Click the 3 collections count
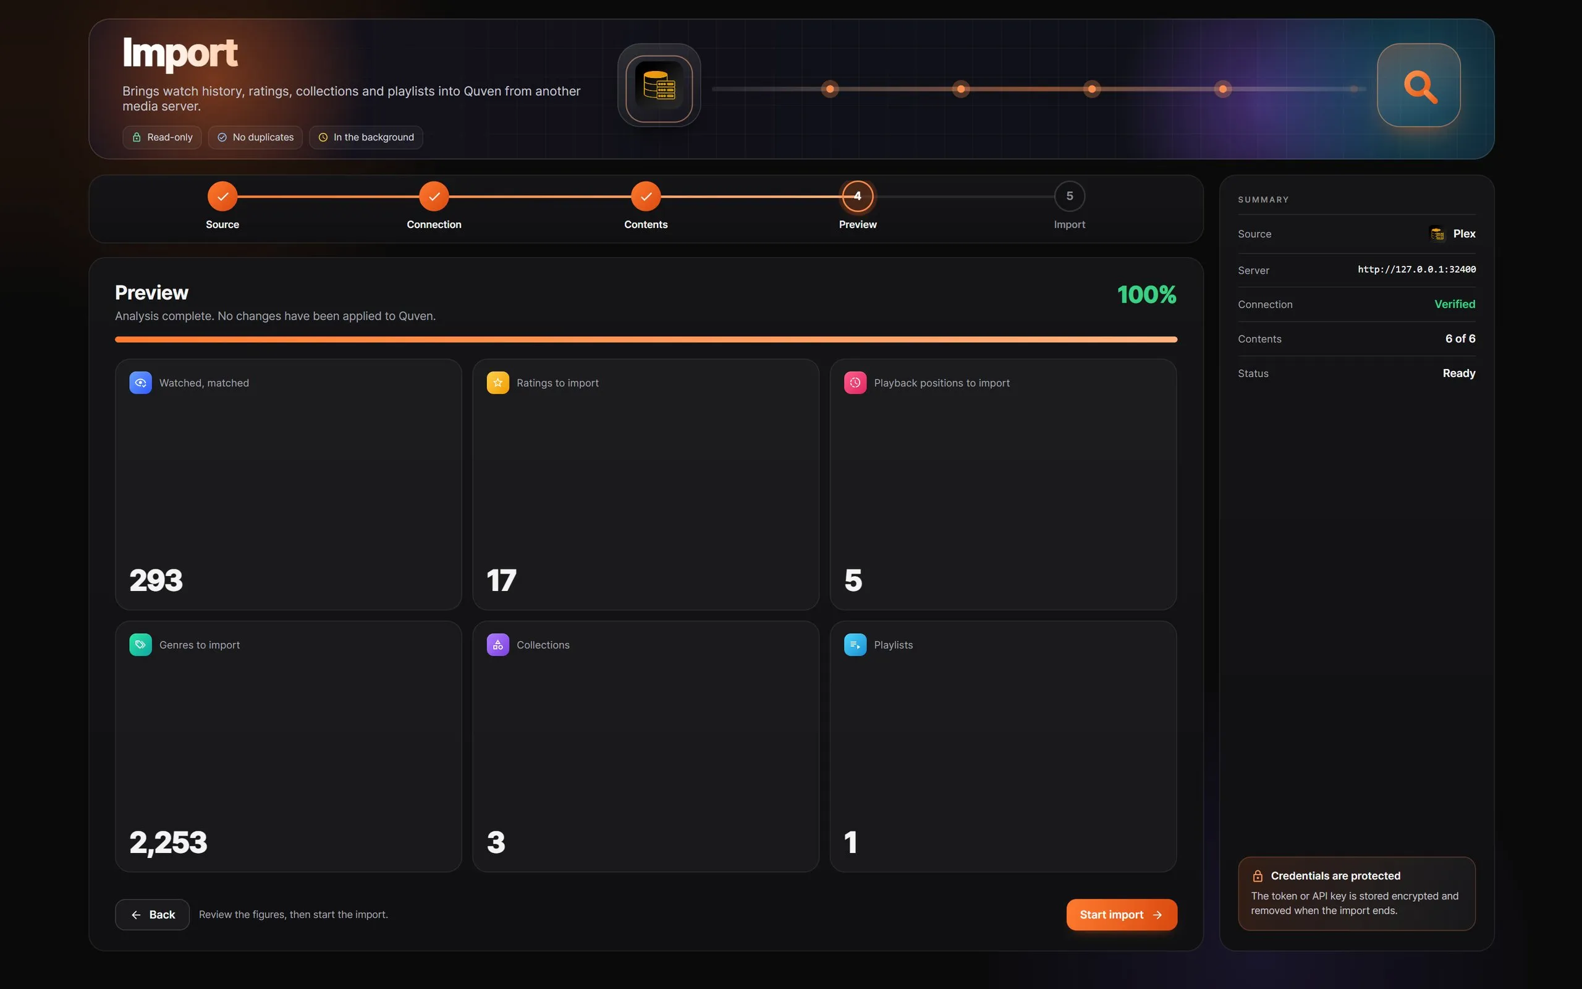This screenshot has width=1582, height=989. (x=496, y=843)
